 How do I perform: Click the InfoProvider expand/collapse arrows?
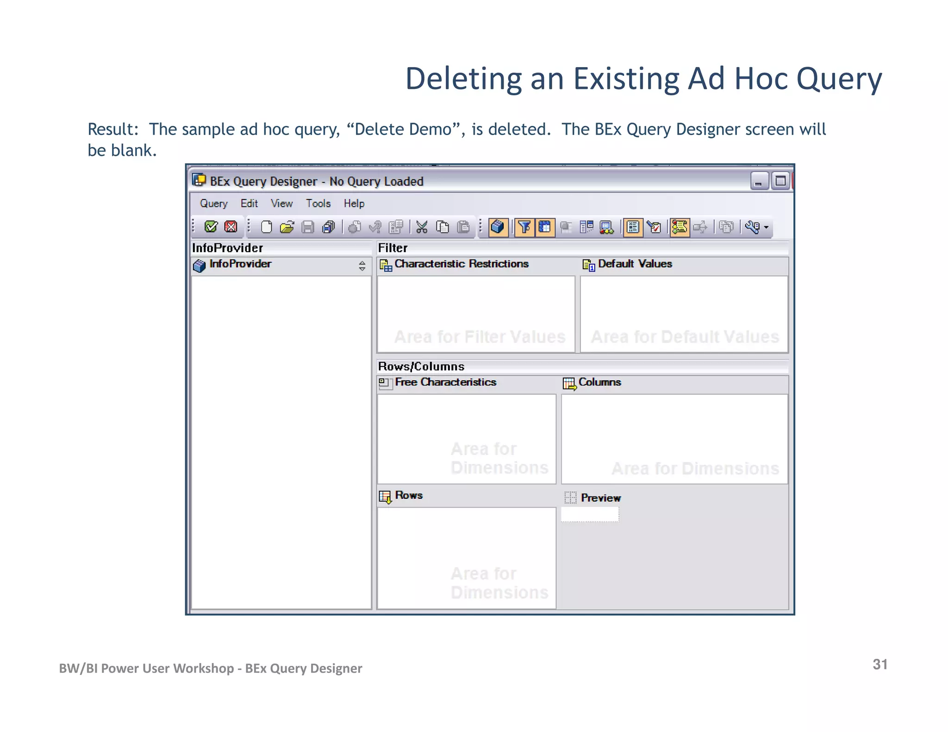pos(362,266)
